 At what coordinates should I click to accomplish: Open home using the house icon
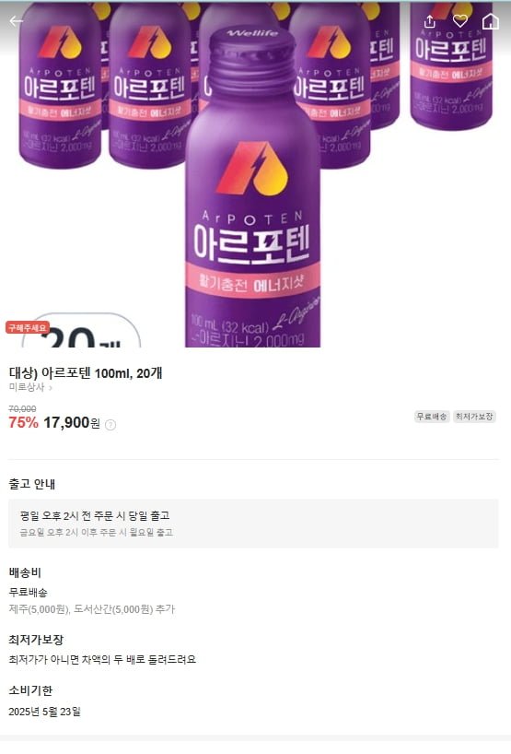[x=491, y=20]
